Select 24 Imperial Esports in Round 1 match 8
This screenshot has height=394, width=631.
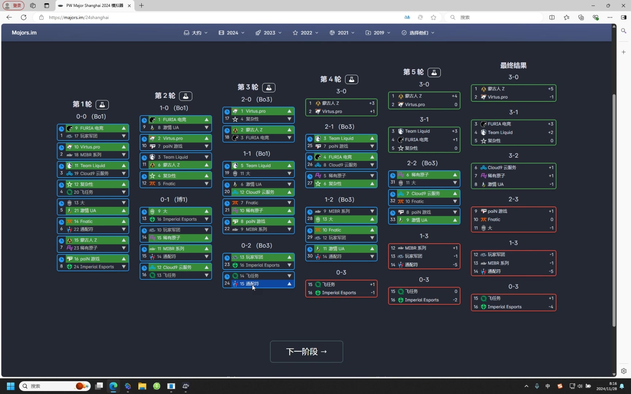tap(97, 267)
